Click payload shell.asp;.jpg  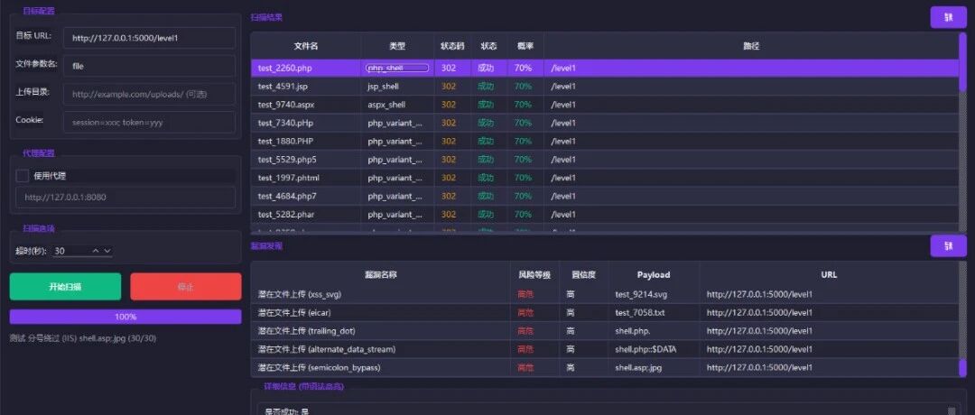click(x=638, y=368)
